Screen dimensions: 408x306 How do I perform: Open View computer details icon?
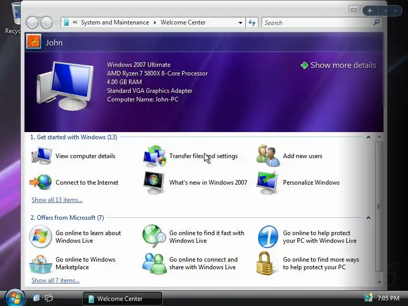(x=41, y=156)
